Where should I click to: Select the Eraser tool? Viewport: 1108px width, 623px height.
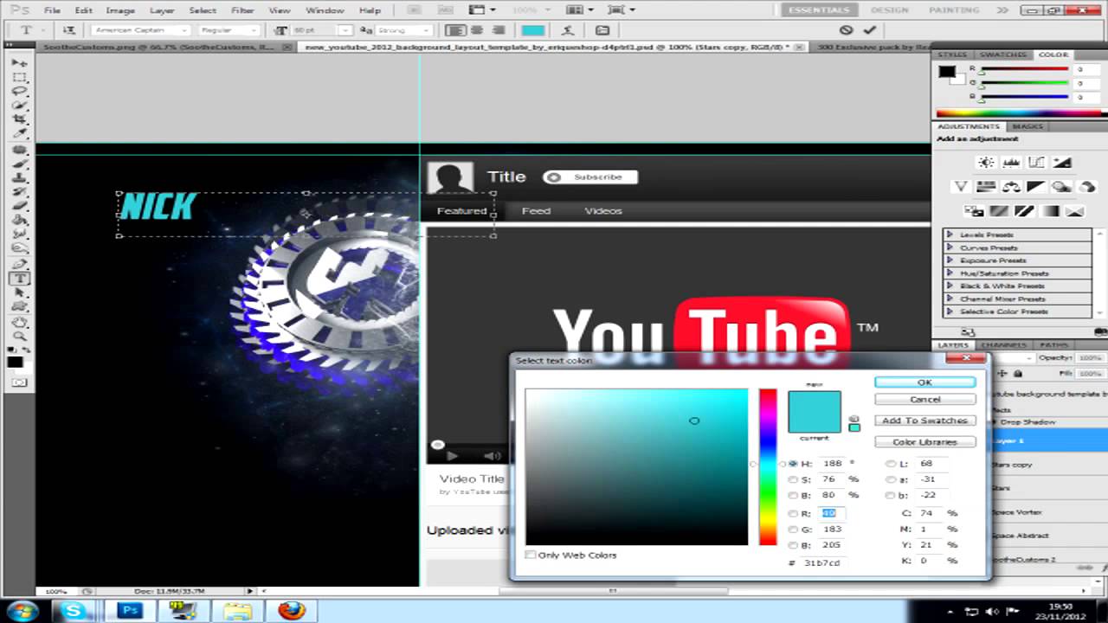click(19, 205)
